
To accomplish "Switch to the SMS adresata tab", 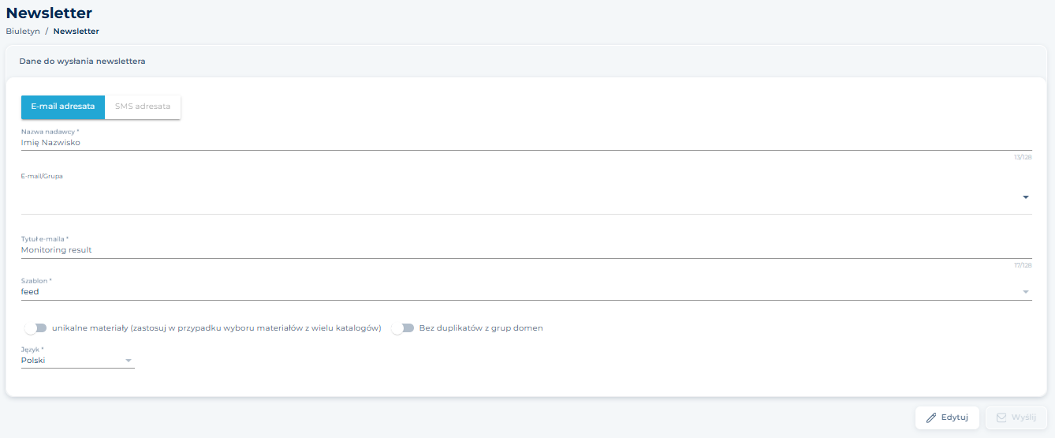I will click(143, 107).
